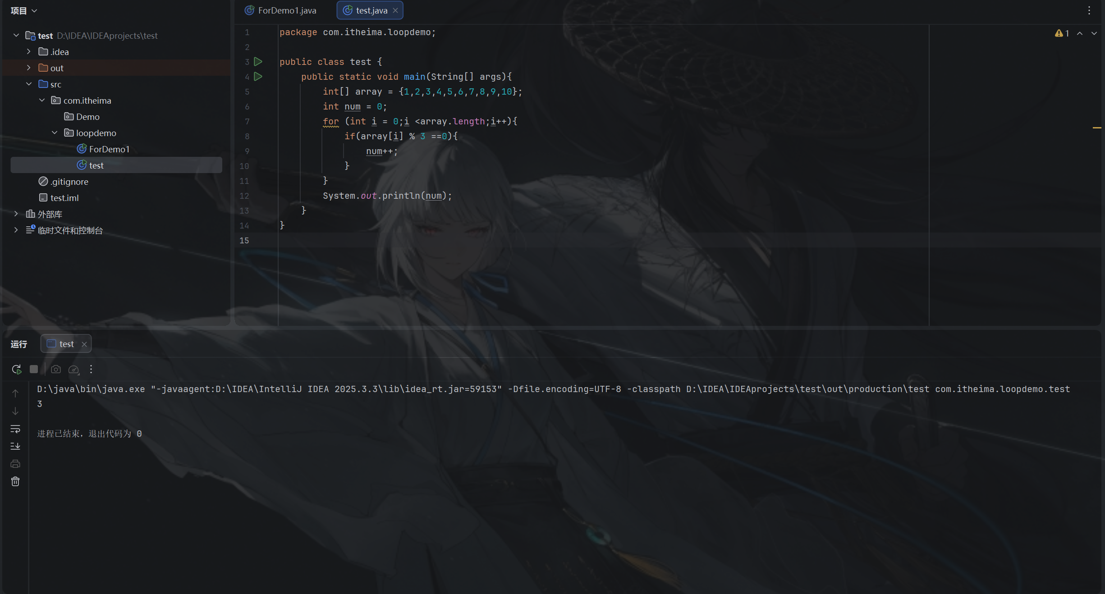
Task: Collapse the test project root node
Action: 16,35
